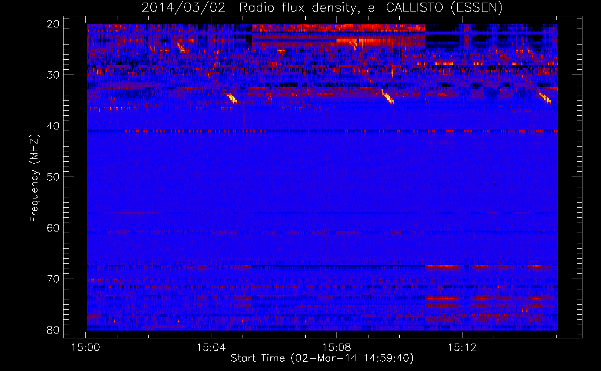The width and height of the screenshot is (601, 371).
Task: Click the 'Frequency (MHZ)' y-axis label
Action: tap(34, 178)
